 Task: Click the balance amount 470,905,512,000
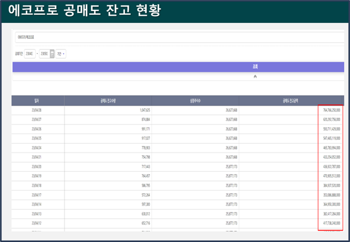click(332, 176)
